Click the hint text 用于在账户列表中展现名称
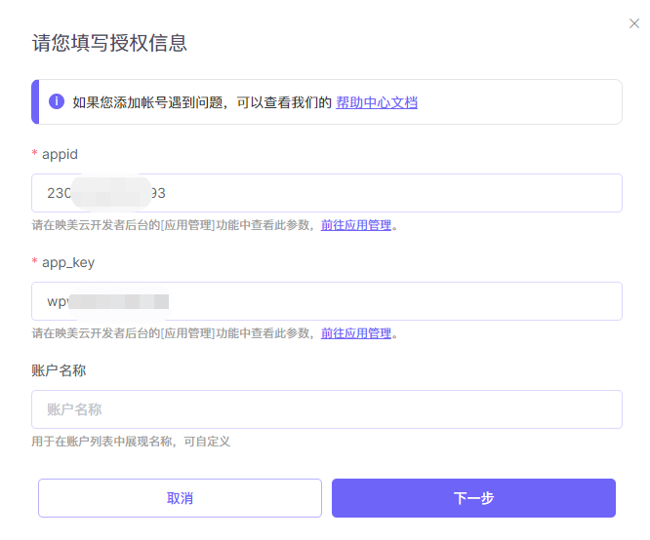The height and width of the screenshot is (540, 650). point(131,442)
